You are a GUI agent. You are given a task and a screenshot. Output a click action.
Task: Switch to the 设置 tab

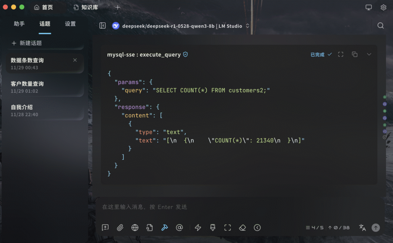pyautogui.click(x=70, y=24)
